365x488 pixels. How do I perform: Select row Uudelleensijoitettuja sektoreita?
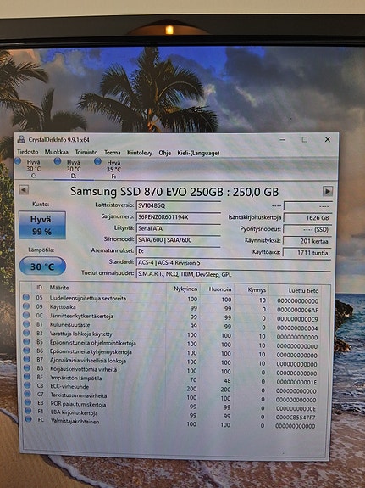(x=171, y=299)
